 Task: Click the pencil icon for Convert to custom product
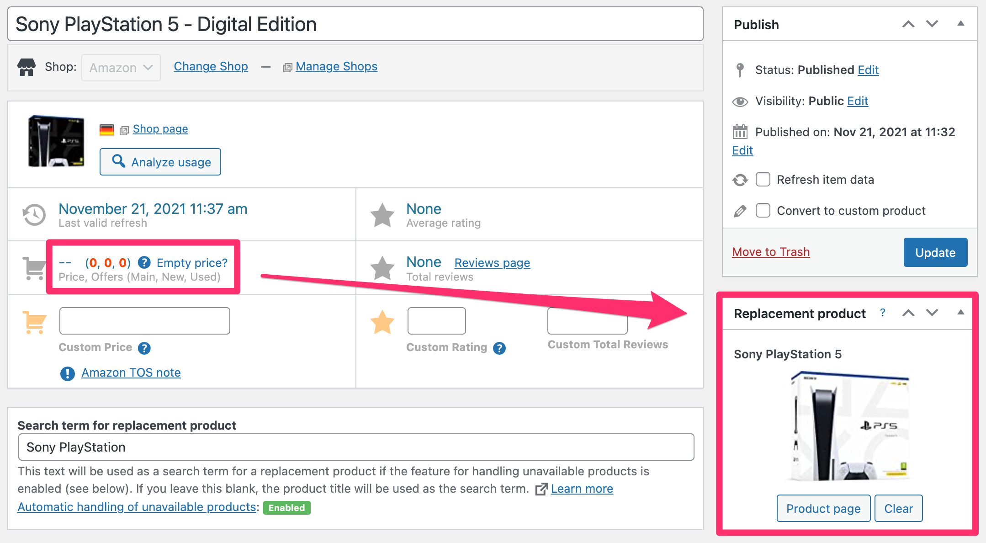[740, 210]
